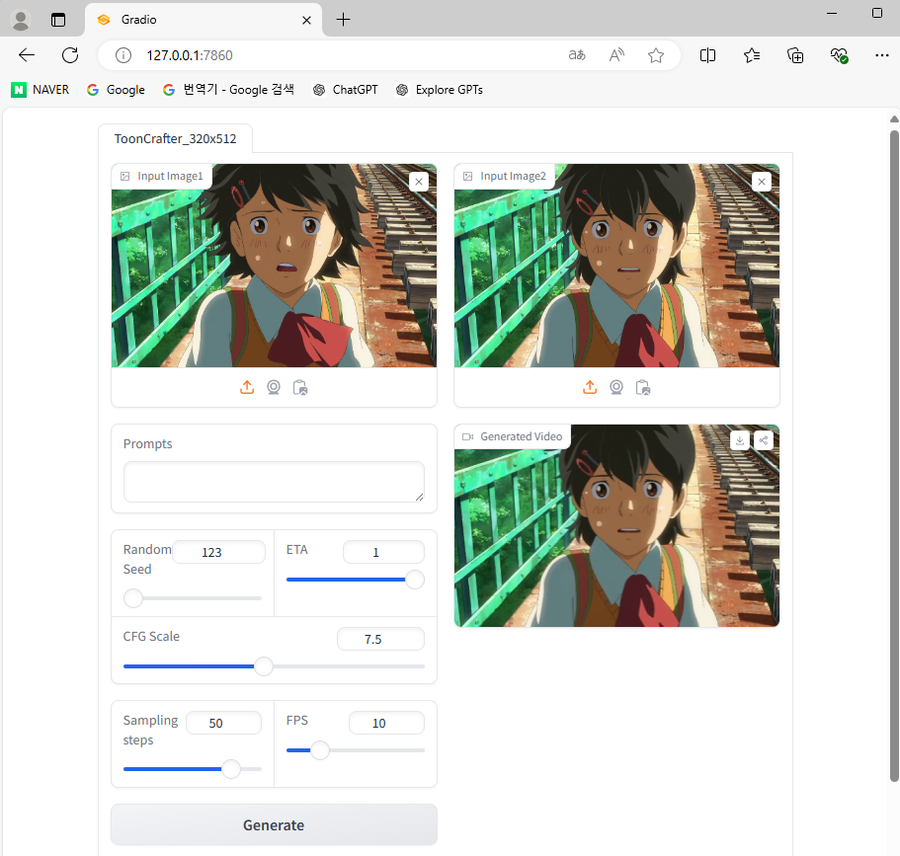
Task: Add this page to favorites
Action: [x=655, y=55]
